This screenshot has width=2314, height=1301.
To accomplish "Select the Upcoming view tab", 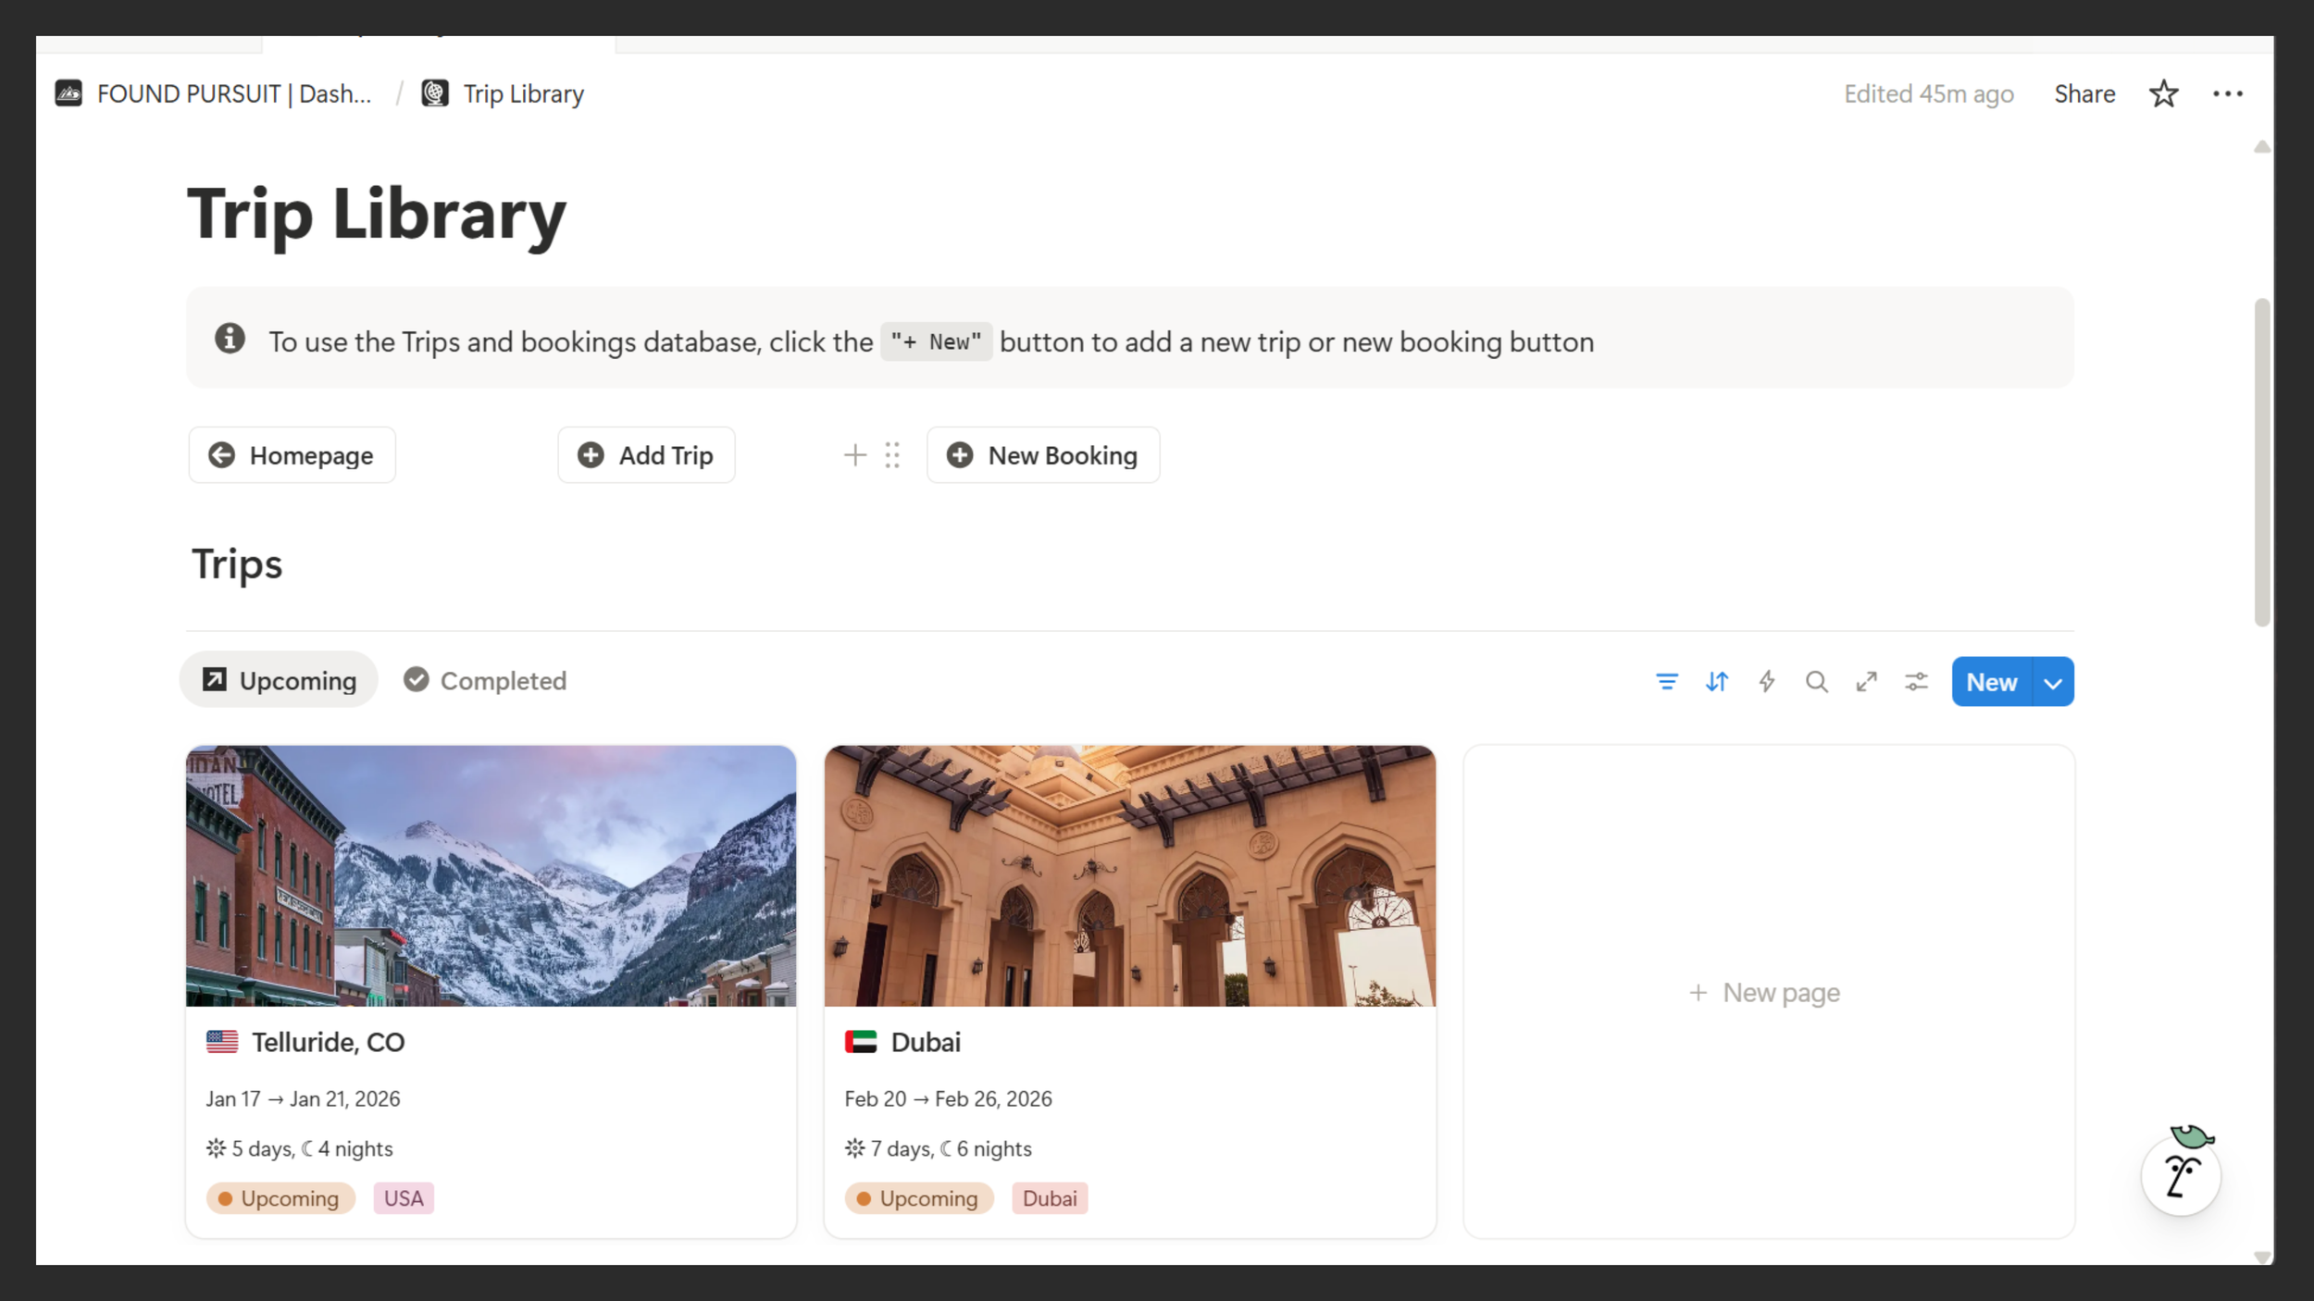I will tap(279, 681).
